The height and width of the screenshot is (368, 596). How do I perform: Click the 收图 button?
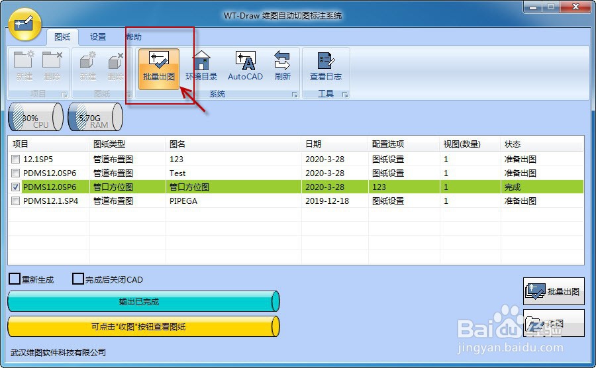tap(554, 323)
